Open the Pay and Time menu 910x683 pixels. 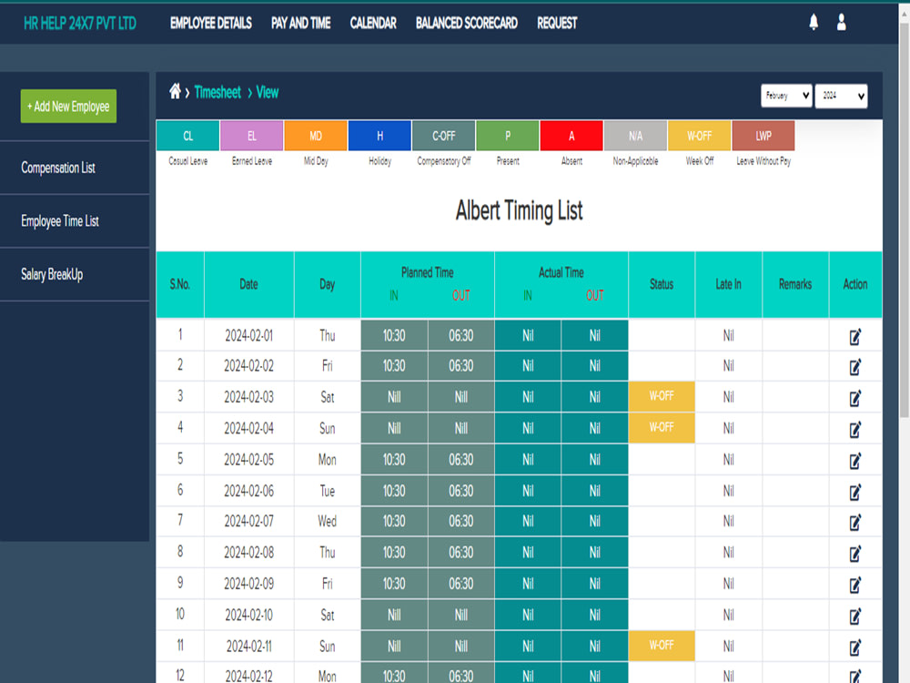point(300,24)
